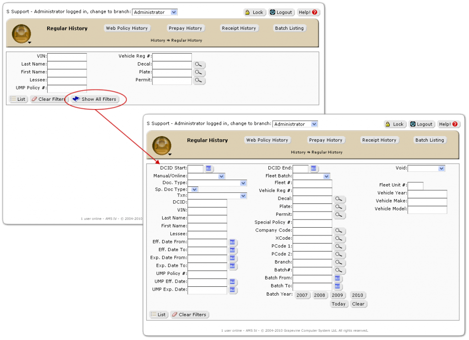Open the Manual/Online dropdown

[221, 176]
